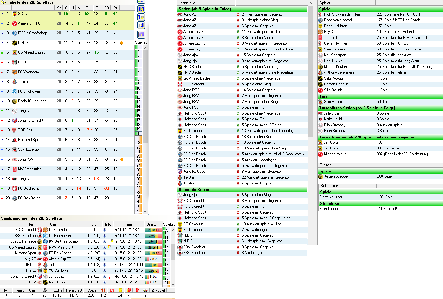Open the table progression chart button
This screenshot has height=299, width=443.
tap(141, 35)
